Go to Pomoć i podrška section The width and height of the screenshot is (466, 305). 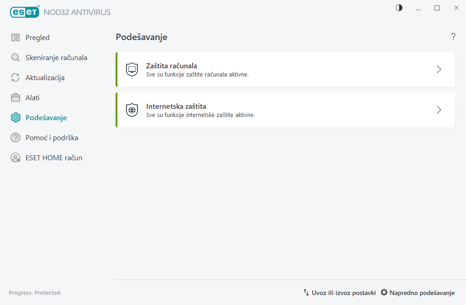[52, 138]
